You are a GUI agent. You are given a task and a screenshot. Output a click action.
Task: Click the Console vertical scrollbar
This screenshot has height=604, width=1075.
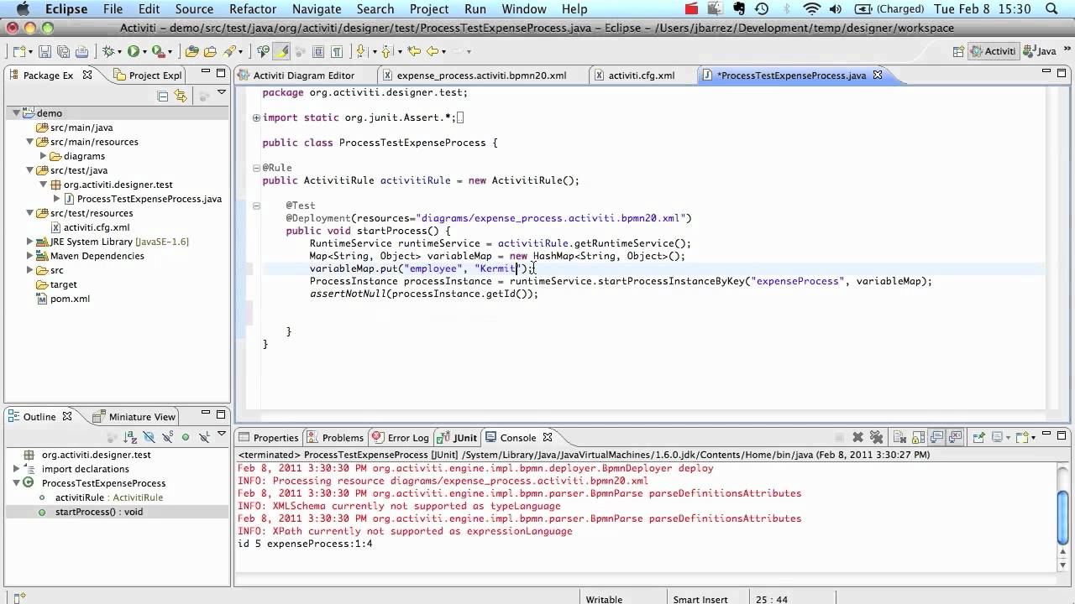tap(1065, 516)
